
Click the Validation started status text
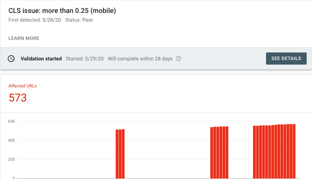point(41,59)
